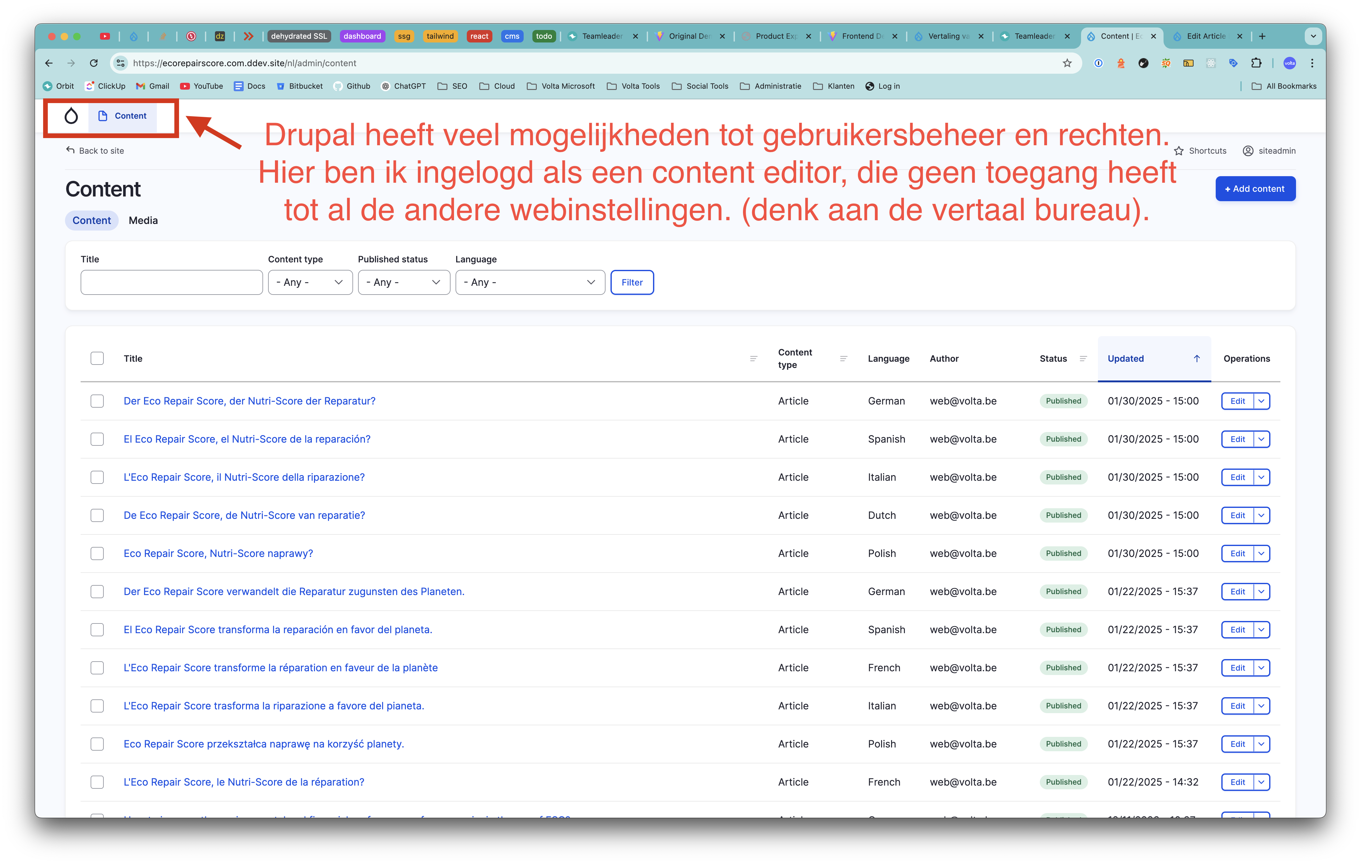Image resolution: width=1361 pixels, height=864 pixels.
Task: Bookmark this page with the star icon
Action: [x=1067, y=63]
